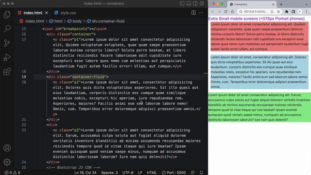Viewport: 311px width, 175px height.
Task: Bookmark this tab star icon
Action: pos(278,12)
